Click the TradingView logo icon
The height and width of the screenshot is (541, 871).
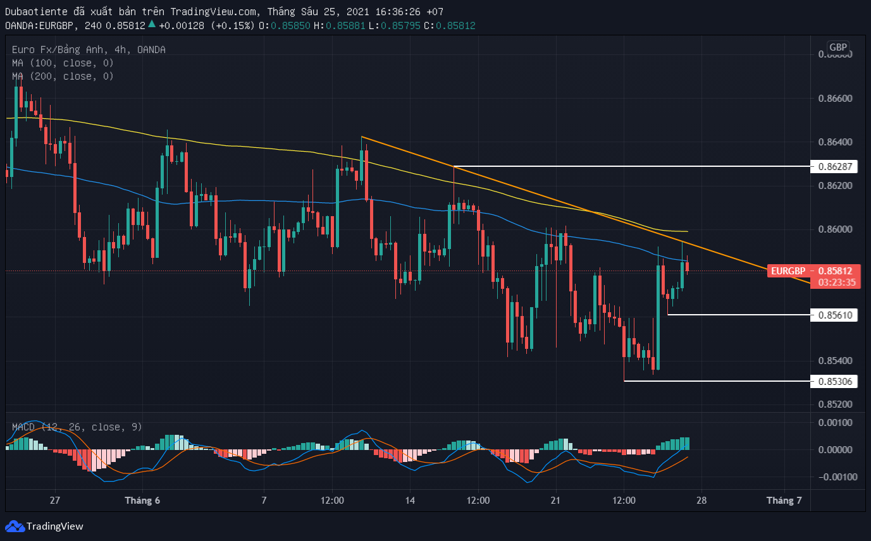[15, 526]
